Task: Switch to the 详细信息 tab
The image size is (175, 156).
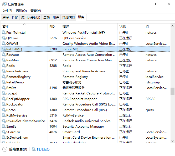Action: click(x=68, y=18)
